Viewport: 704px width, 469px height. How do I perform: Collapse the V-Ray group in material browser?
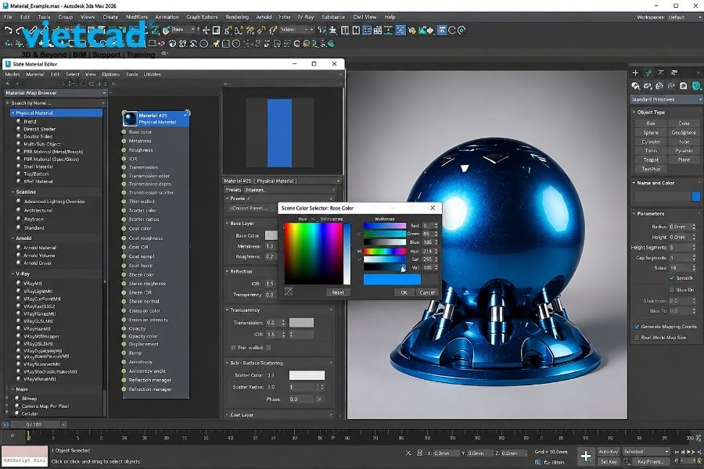click(13, 274)
